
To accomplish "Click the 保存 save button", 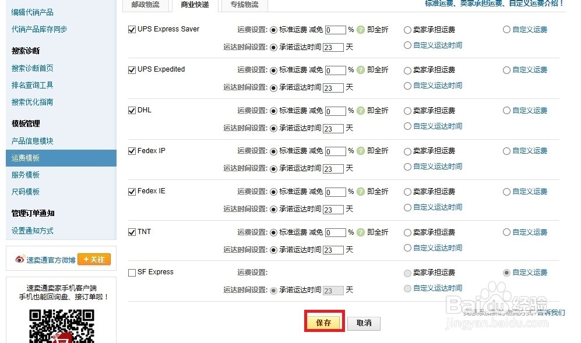I will (323, 323).
